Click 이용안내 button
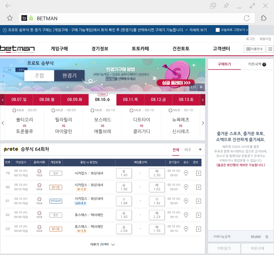274x255 pixels. pos(254,49)
